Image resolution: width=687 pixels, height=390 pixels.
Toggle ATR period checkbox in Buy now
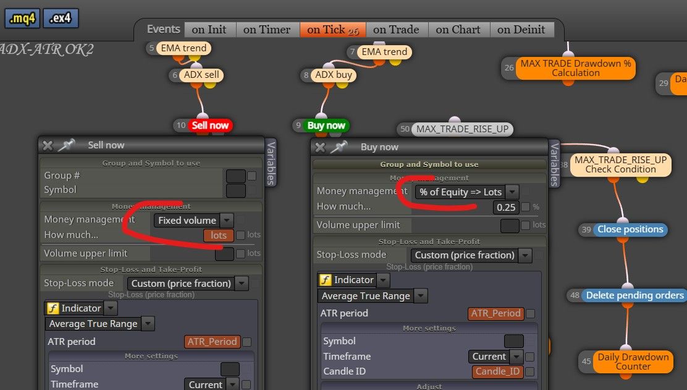point(531,313)
